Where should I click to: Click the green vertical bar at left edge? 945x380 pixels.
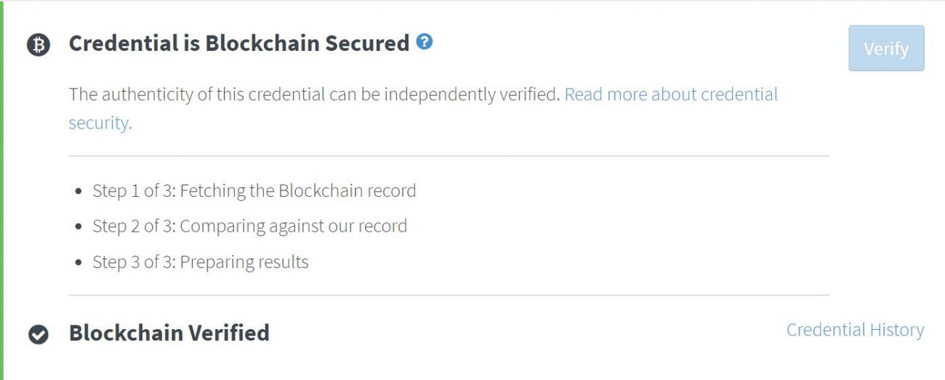click(2, 190)
